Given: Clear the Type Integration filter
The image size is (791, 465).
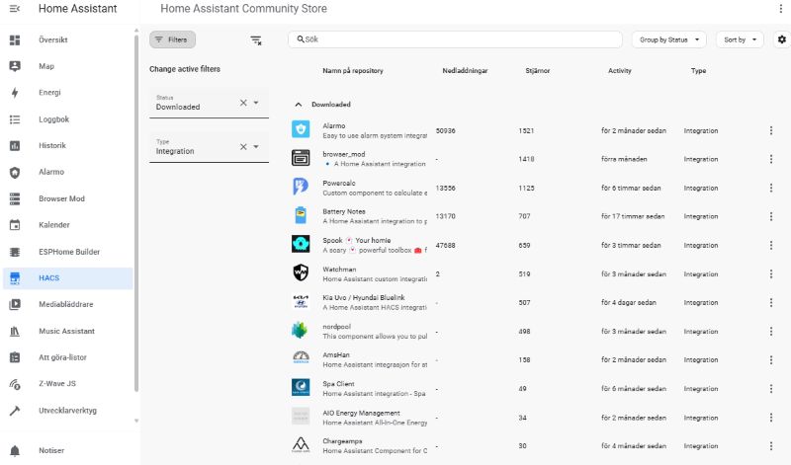Looking at the screenshot, I should click(x=243, y=146).
